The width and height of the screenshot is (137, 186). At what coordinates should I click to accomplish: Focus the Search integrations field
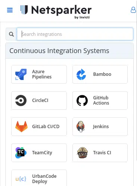click(x=75, y=34)
